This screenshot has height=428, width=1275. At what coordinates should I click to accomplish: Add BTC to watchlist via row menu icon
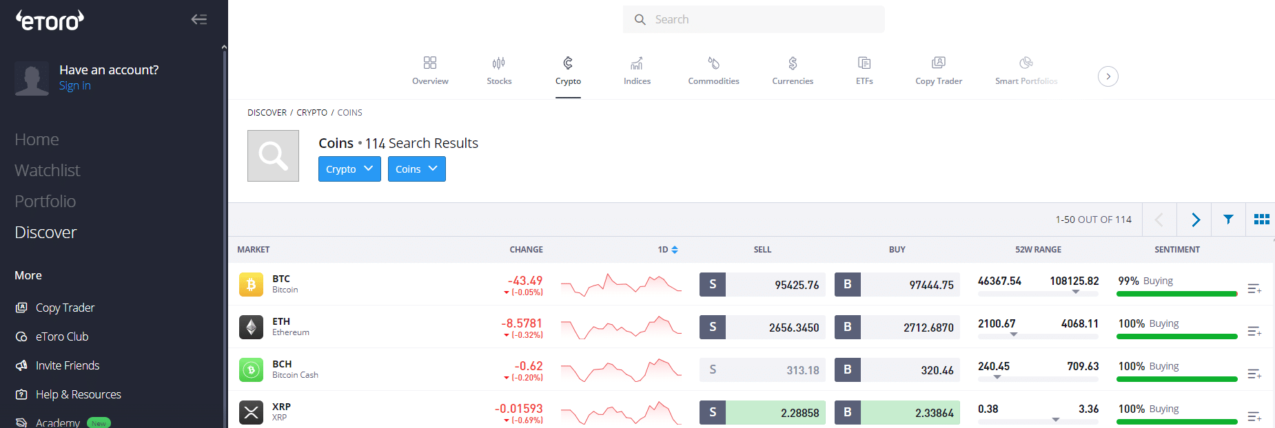pos(1254,289)
